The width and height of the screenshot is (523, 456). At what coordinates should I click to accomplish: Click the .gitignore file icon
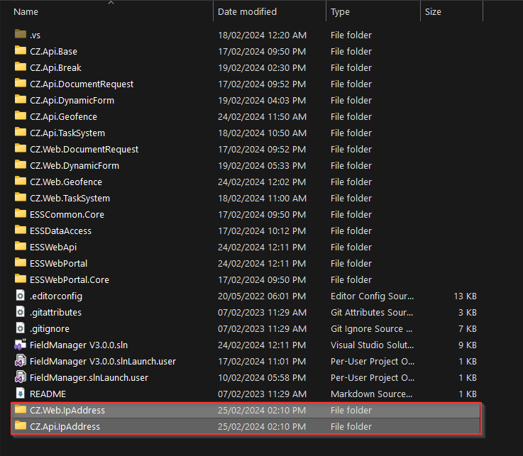(x=21, y=328)
